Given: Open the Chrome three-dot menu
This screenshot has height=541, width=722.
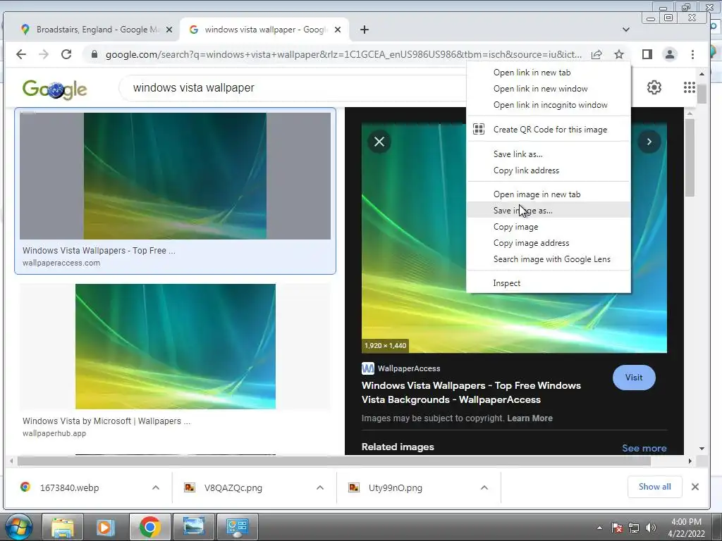Looking at the screenshot, I should [692, 54].
